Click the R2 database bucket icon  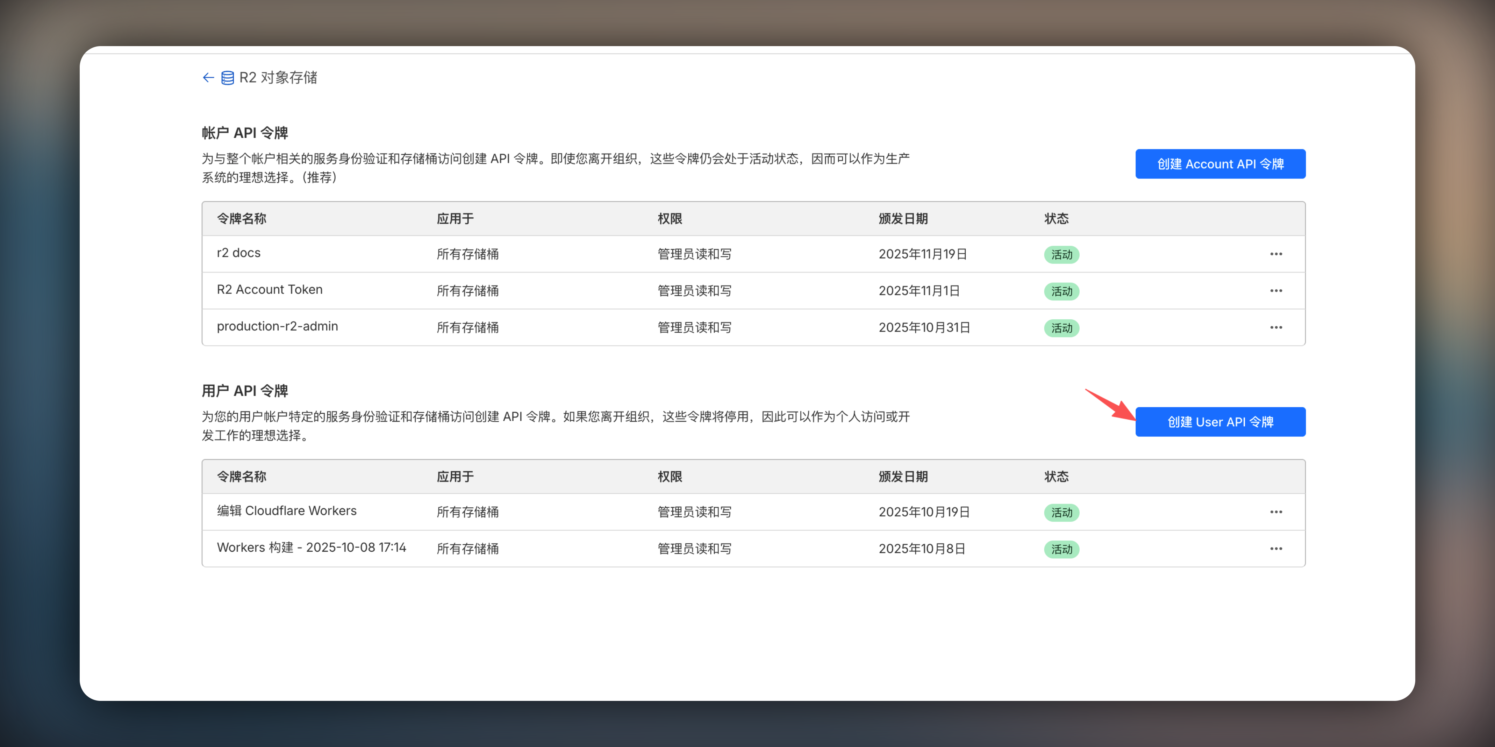(228, 78)
